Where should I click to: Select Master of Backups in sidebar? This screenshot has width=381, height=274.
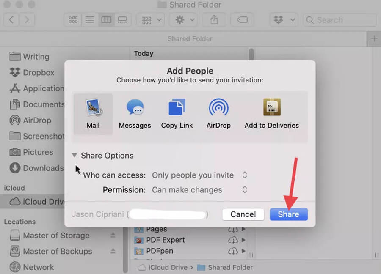point(57,251)
